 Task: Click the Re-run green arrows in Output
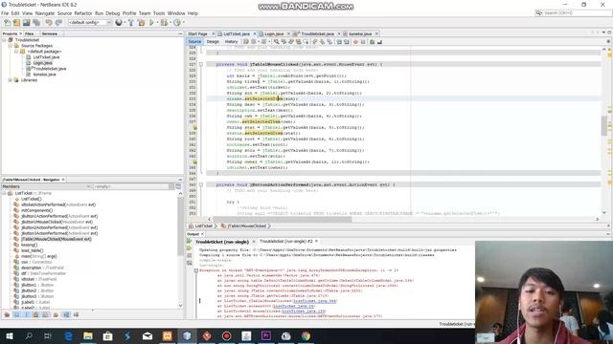tap(190, 242)
